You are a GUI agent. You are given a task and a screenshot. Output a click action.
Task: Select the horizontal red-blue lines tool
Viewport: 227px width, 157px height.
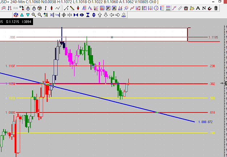[168, 8]
